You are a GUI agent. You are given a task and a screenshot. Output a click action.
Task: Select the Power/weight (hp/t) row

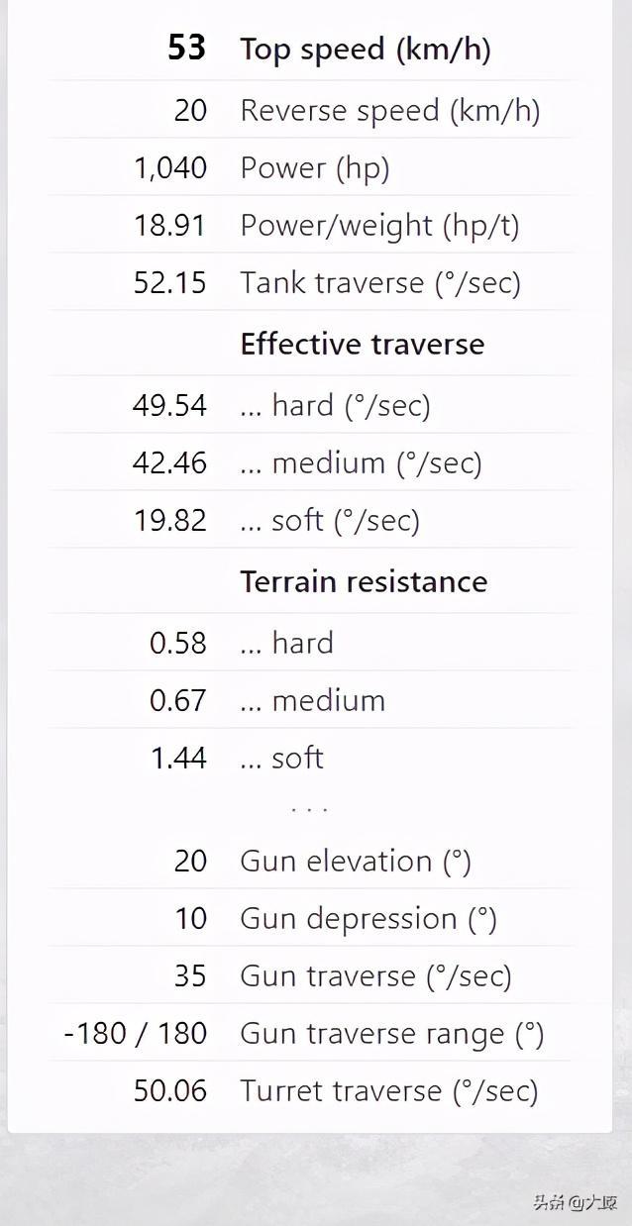point(378,225)
